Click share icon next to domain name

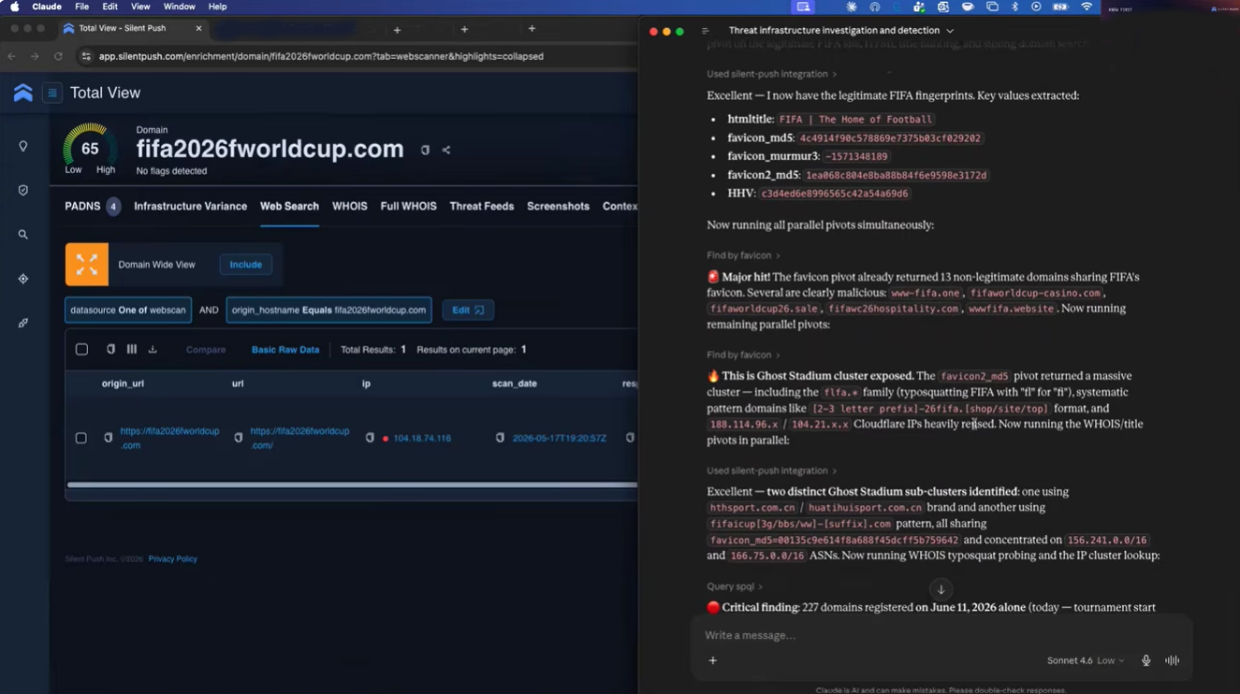(446, 150)
